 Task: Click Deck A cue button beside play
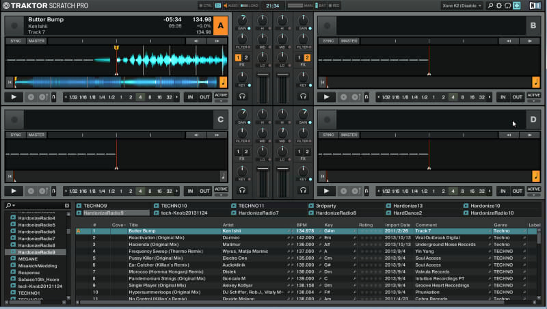point(31,97)
